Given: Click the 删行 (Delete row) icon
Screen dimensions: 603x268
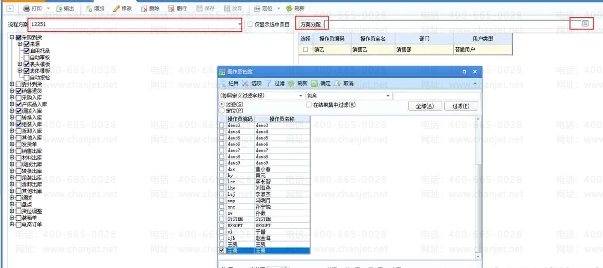Looking at the screenshot, I should tap(172, 8).
